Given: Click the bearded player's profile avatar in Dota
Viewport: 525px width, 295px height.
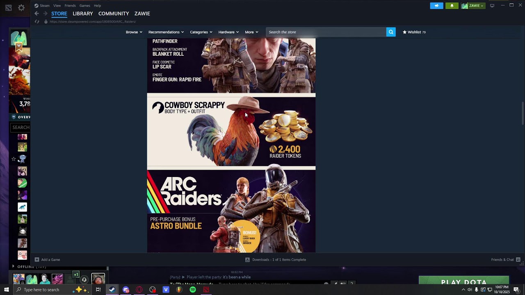Looking at the screenshot, I should tap(98, 279).
